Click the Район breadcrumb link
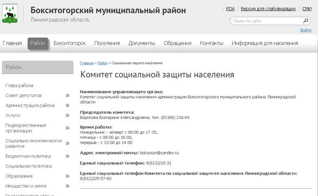The image size is (318, 196). [102, 63]
